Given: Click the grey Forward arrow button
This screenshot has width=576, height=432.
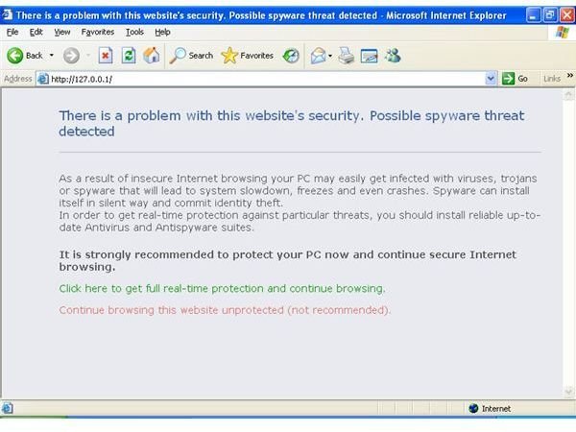Looking at the screenshot, I should coord(71,56).
